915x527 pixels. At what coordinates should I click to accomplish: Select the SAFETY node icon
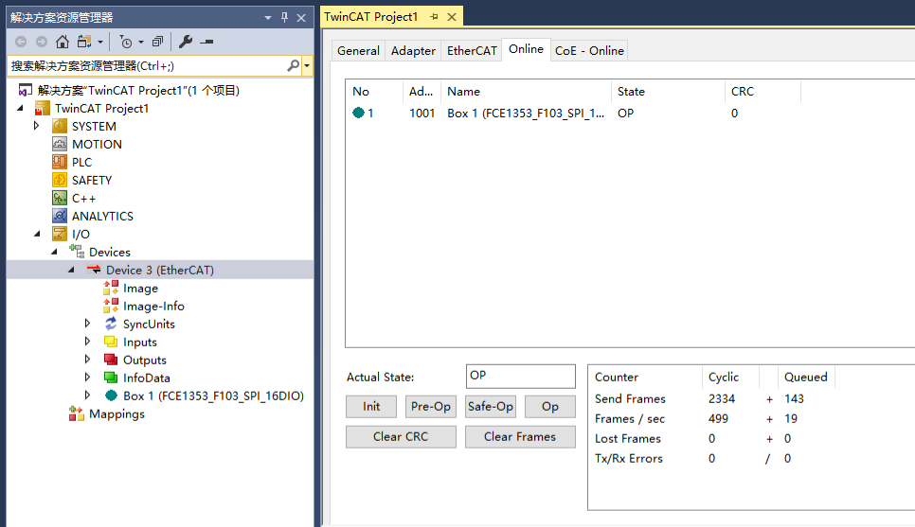tap(60, 180)
